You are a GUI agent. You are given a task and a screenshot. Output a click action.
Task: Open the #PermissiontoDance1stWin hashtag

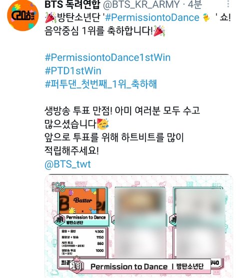point(107,57)
